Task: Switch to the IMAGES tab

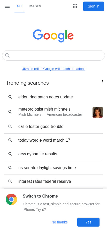Action: (x=35, y=6)
